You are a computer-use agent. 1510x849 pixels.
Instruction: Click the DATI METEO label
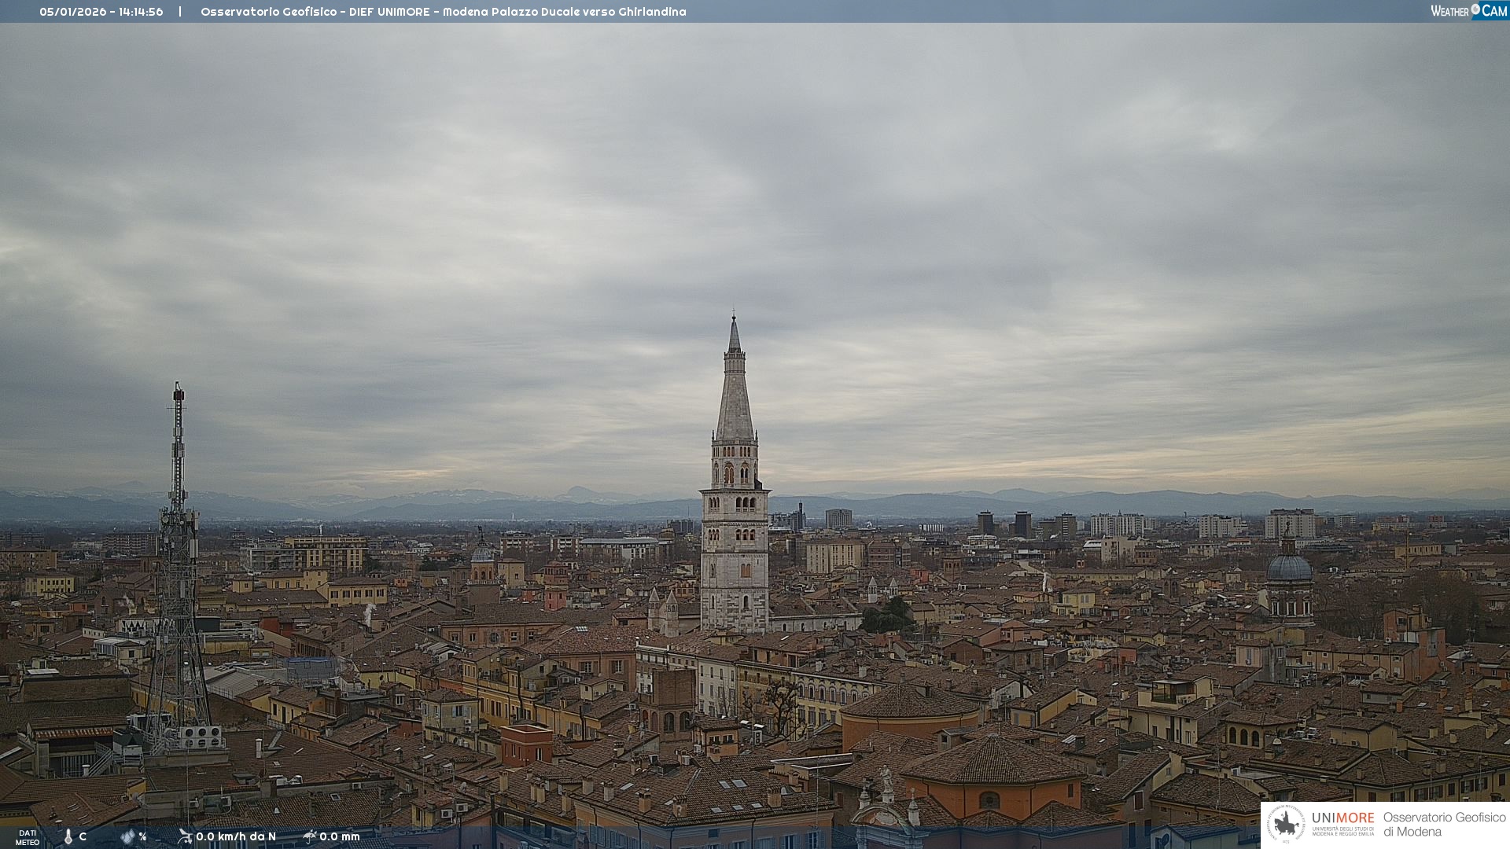[x=28, y=837]
